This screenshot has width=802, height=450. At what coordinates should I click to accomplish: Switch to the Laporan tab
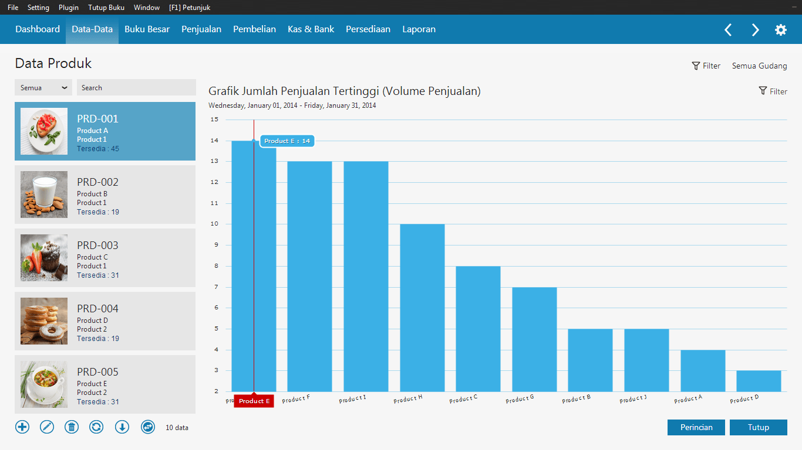(419, 29)
